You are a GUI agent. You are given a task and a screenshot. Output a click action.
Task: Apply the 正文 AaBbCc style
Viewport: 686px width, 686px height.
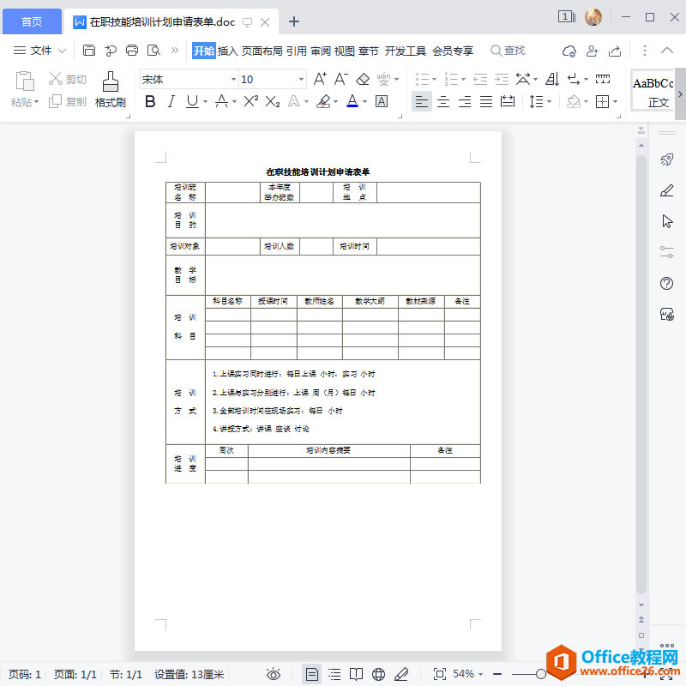pyautogui.click(x=653, y=89)
